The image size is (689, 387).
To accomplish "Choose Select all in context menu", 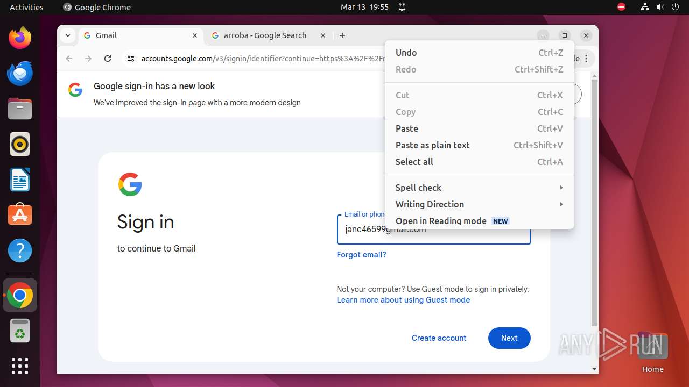I will click(480, 162).
